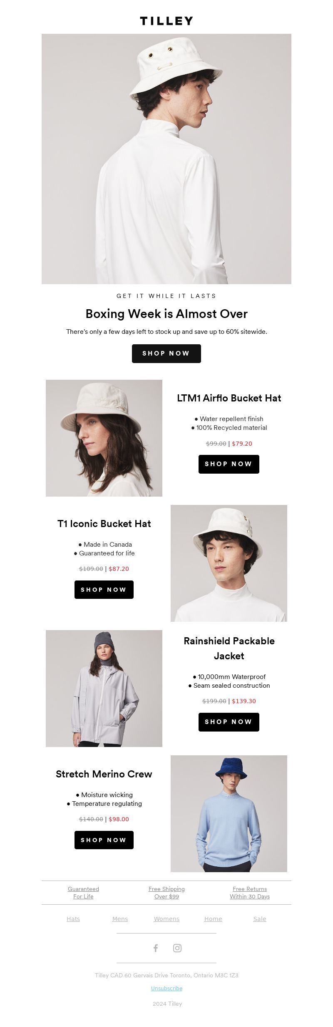Shop the T1 Iconic Bucket Hat
This screenshot has height=1027, width=333.
pos(104,590)
